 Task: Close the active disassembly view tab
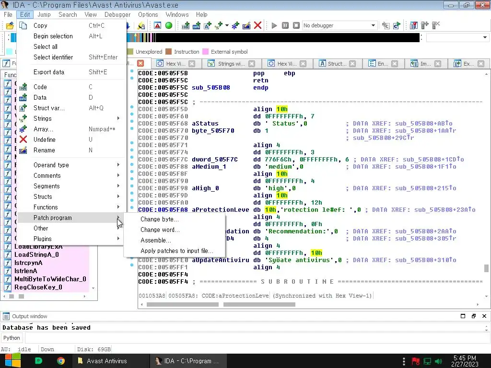(x=140, y=63)
